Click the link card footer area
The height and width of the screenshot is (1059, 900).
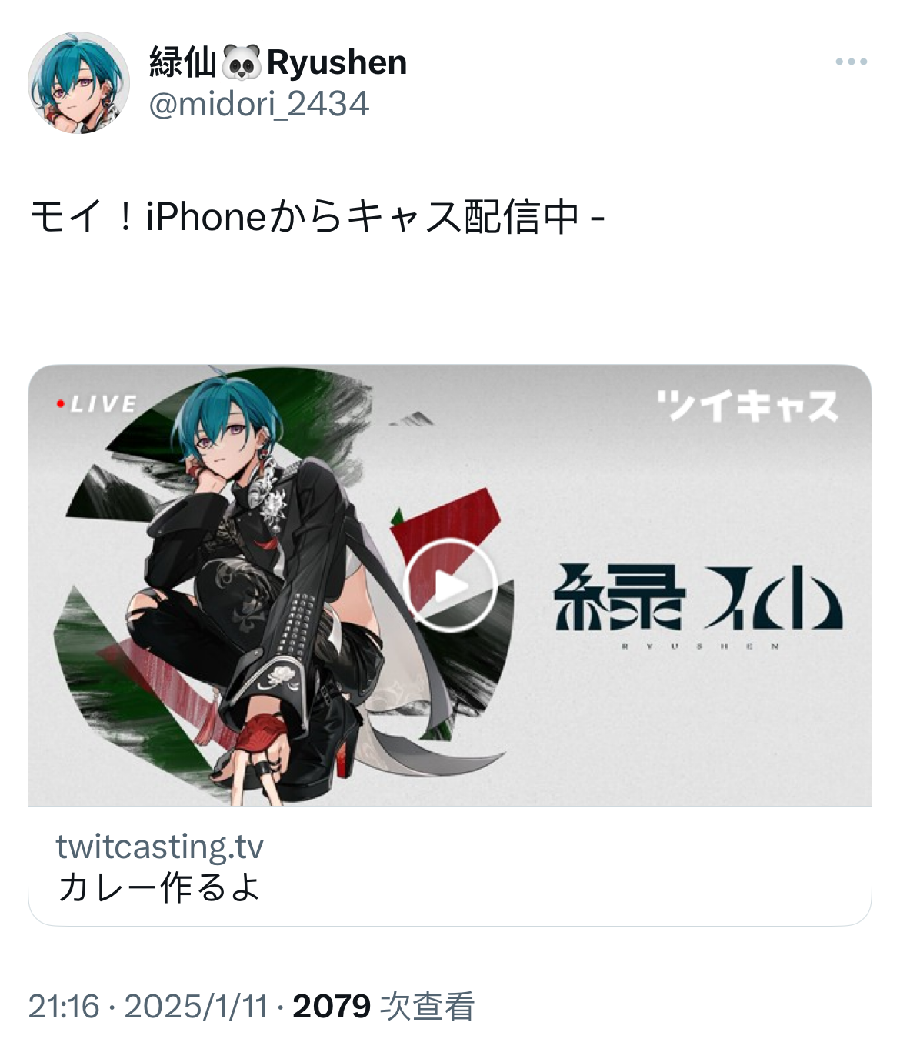click(x=450, y=866)
